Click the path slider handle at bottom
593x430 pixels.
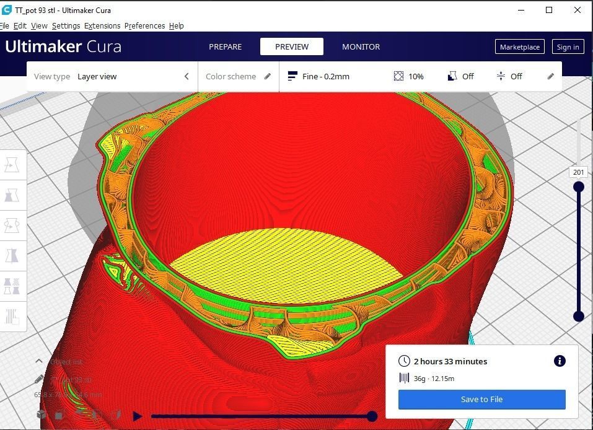(372, 416)
